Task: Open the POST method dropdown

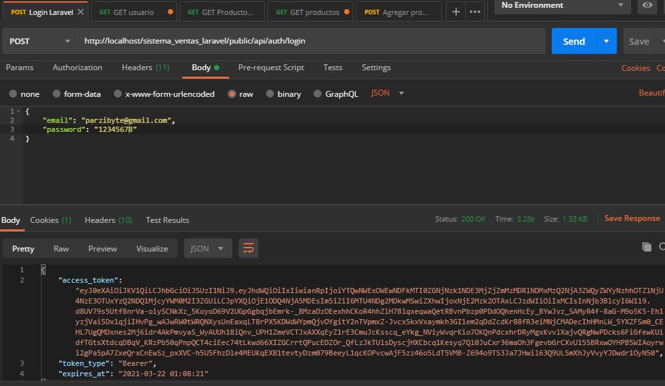Action: click(40, 41)
